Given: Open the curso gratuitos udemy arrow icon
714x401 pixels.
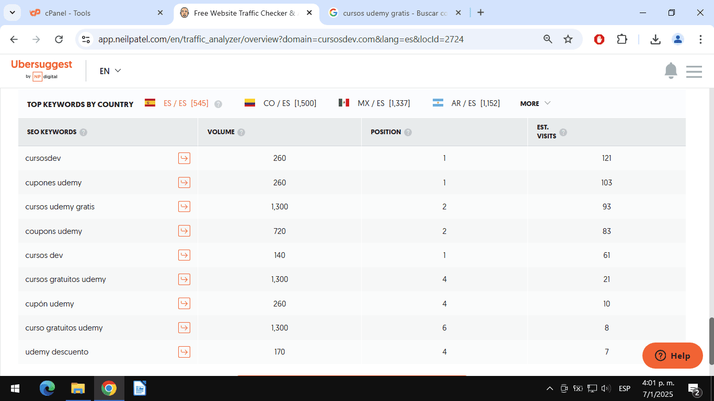Looking at the screenshot, I should point(184,328).
